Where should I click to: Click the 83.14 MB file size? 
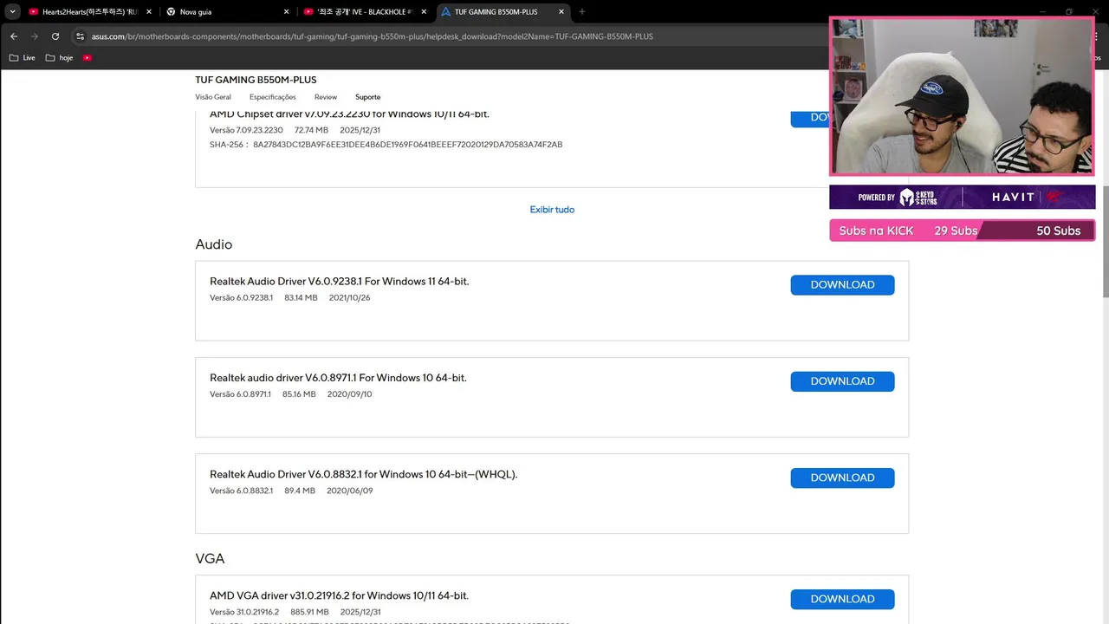coord(301,298)
